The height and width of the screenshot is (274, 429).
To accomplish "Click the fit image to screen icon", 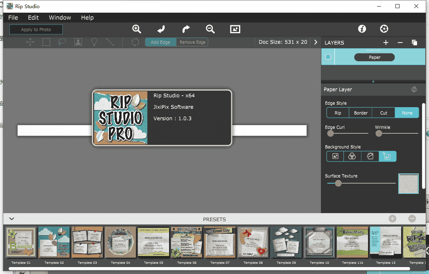I will pyautogui.click(x=235, y=29).
